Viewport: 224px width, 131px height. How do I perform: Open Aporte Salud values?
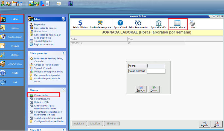(120, 24)
